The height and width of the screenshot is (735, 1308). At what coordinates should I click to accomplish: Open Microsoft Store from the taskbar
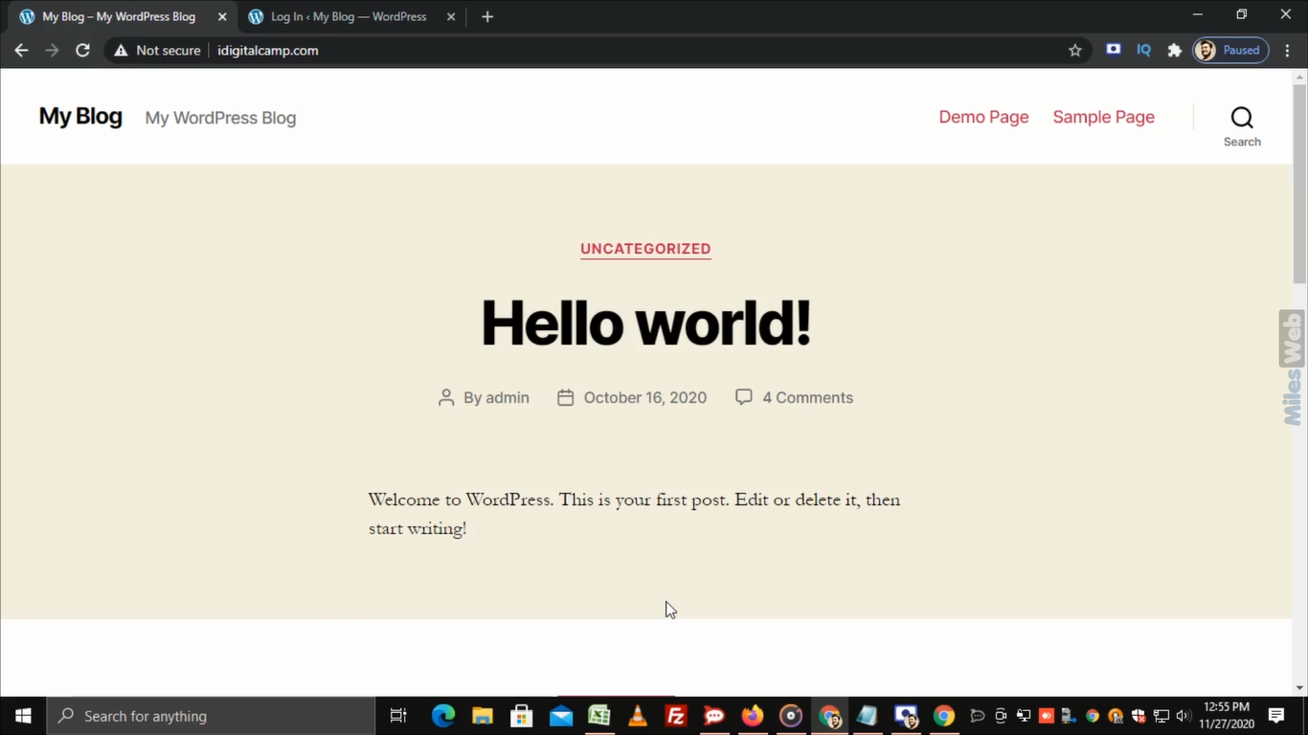tap(521, 716)
